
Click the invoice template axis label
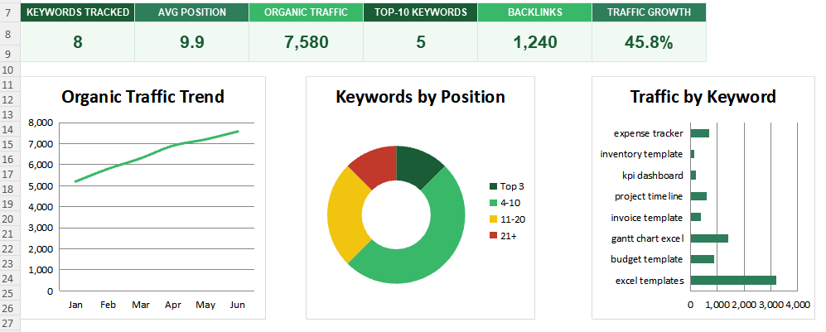tap(647, 217)
